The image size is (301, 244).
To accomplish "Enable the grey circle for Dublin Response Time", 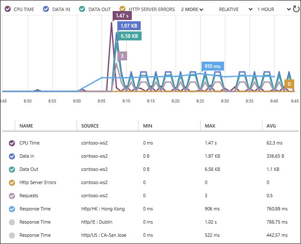I will 11,222.
